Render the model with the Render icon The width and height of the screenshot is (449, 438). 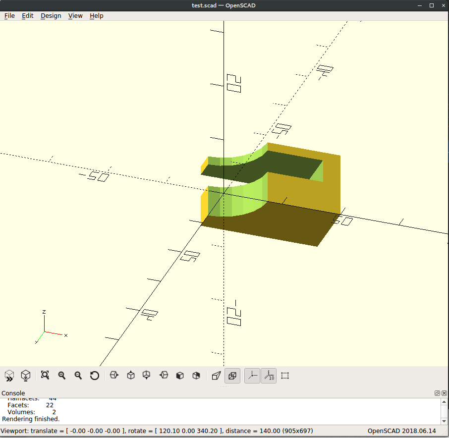coord(26,376)
